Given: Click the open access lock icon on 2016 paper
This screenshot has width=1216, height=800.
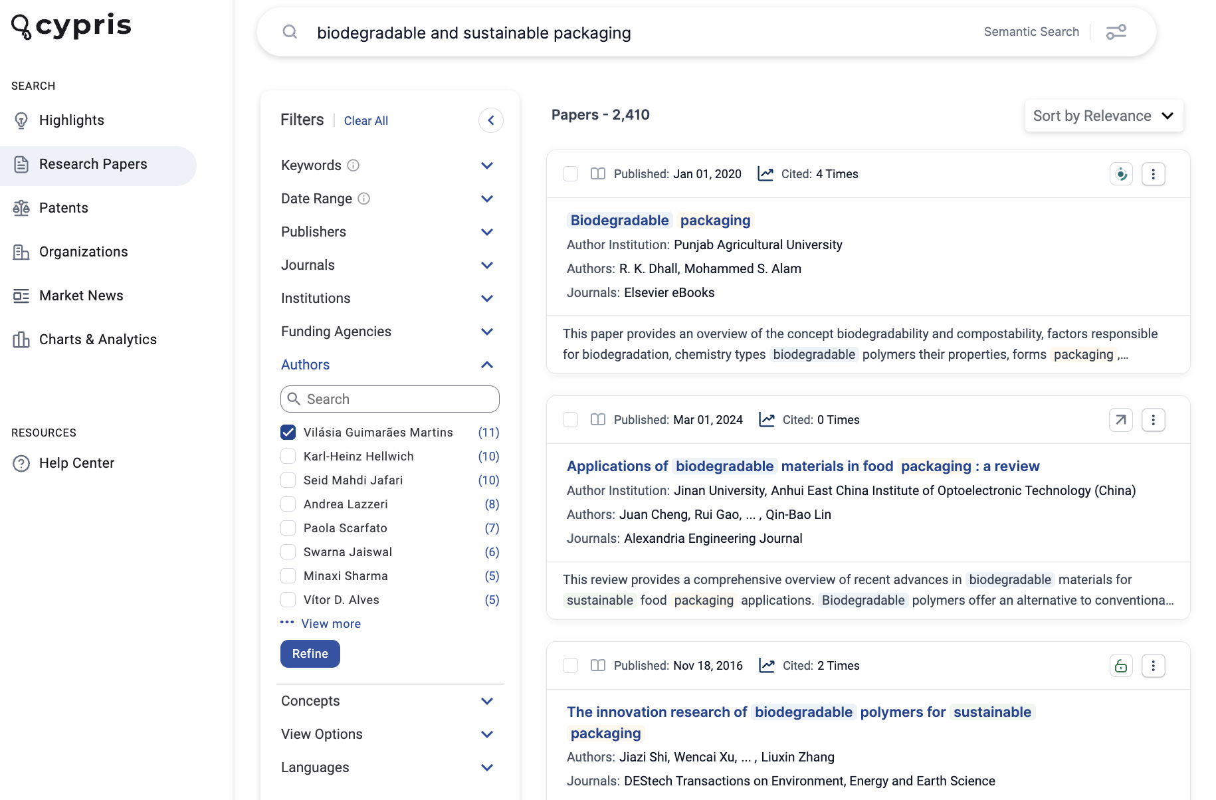Looking at the screenshot, I should pyautogui.click(x=1121, y=666).
